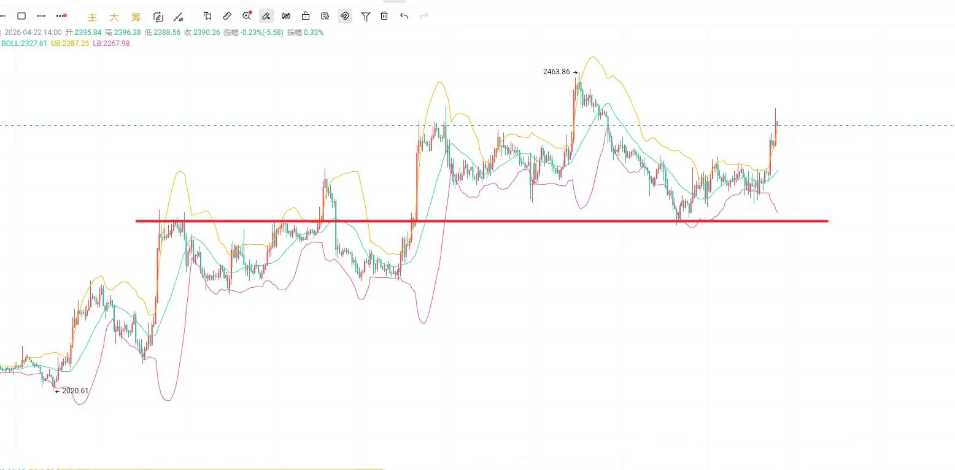Click the 主 indicator button
The height and width of the screenshot is (470, 955).
point(92,17)
